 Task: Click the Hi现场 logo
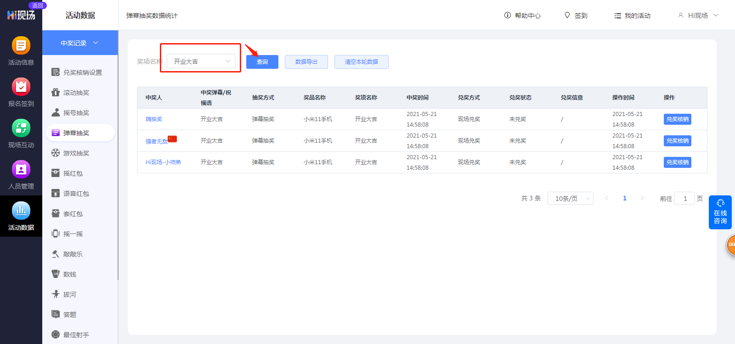click(21, 15)
